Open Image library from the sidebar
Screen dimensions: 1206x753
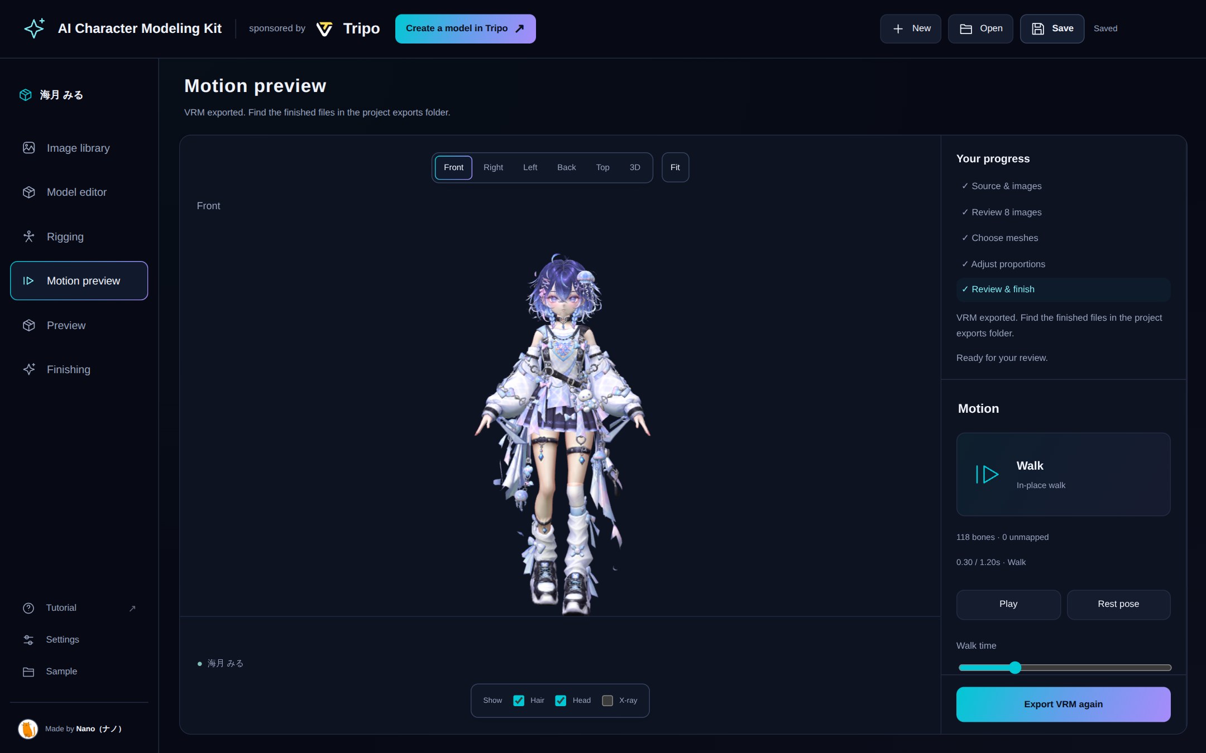[79, 148]
